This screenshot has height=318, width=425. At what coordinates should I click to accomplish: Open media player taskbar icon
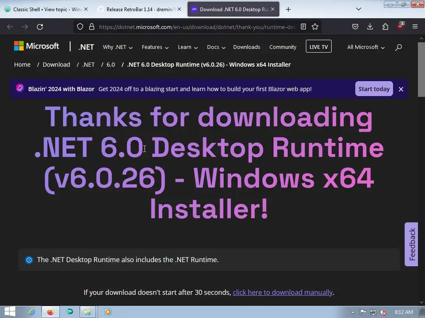tap(107, 312)
